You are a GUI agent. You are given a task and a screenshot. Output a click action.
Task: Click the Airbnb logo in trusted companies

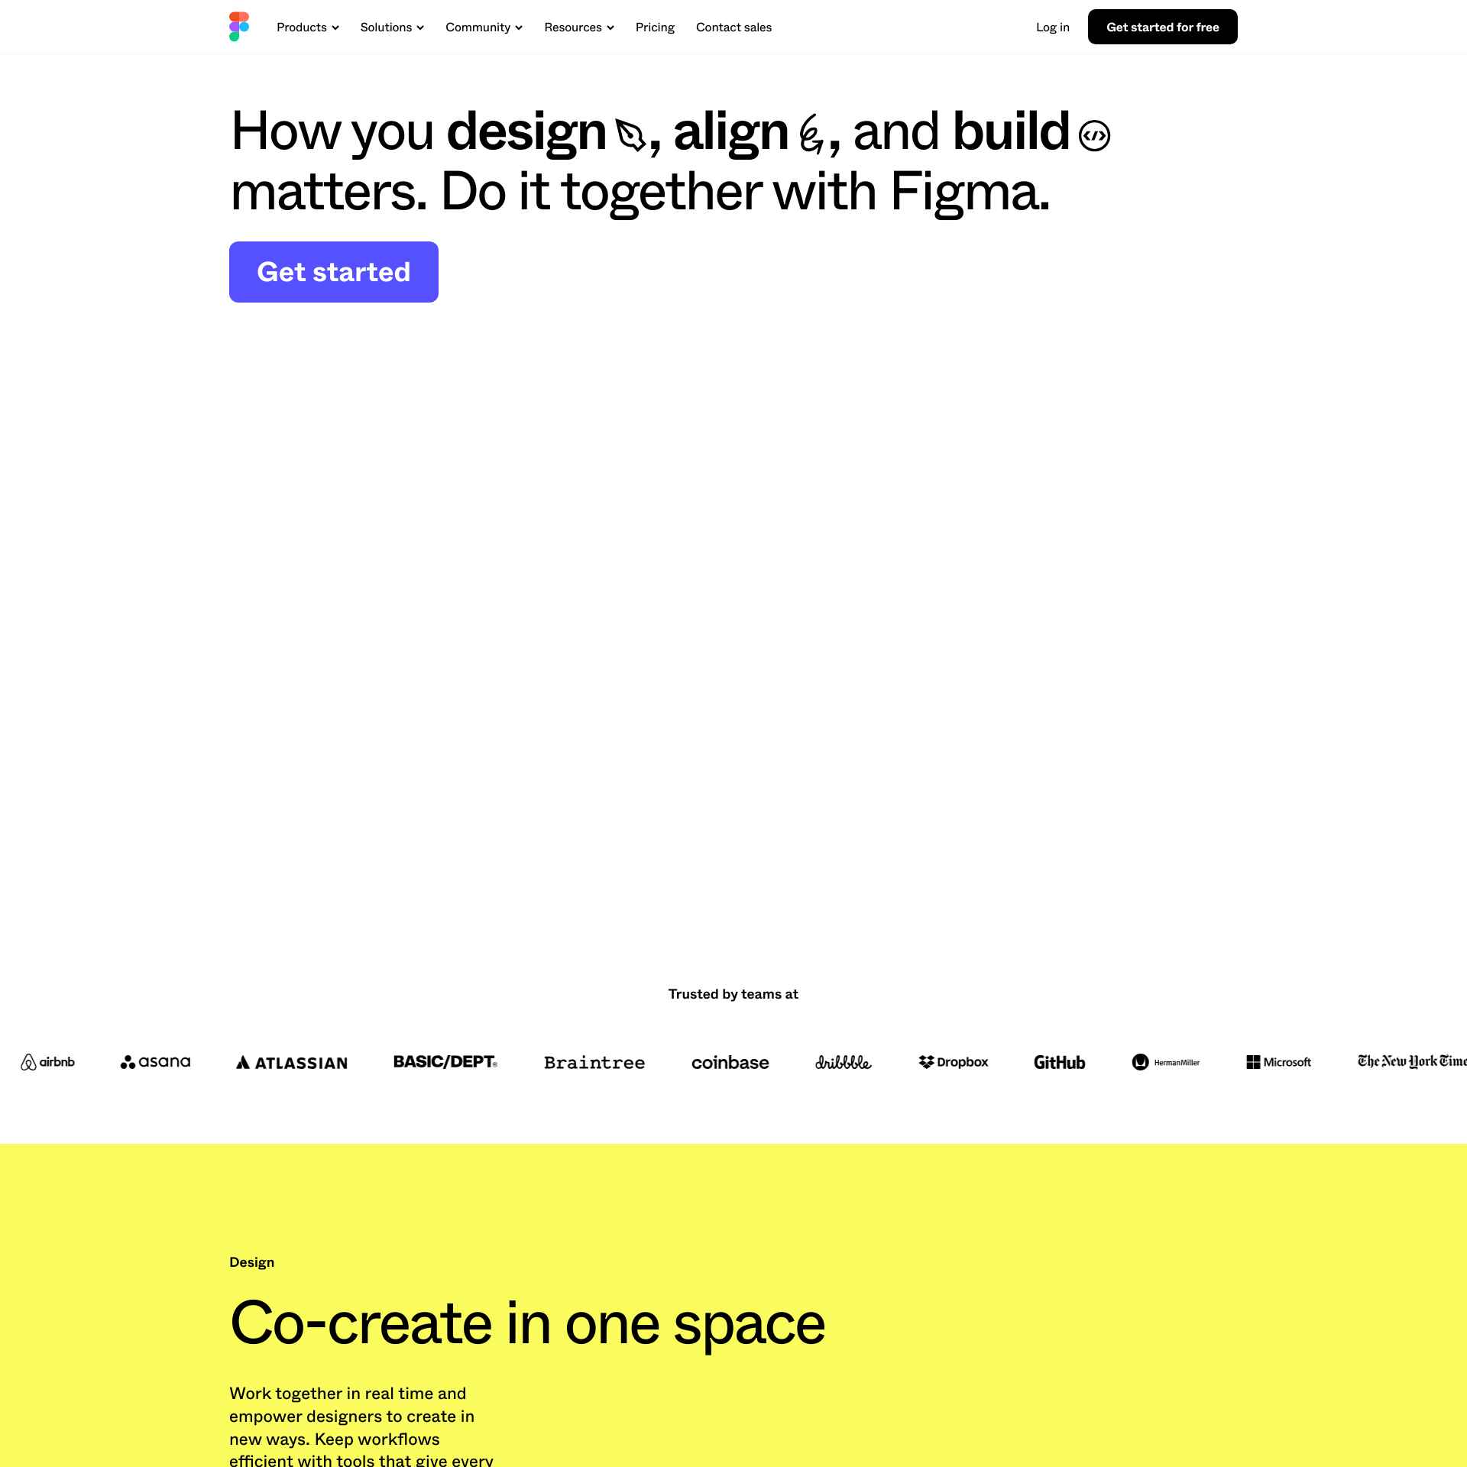[46, 1061]
